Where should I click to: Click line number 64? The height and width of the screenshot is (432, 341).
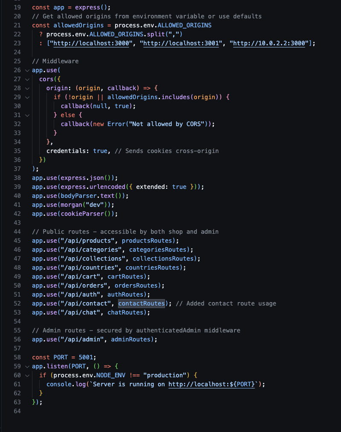click(x=17, y=411)
